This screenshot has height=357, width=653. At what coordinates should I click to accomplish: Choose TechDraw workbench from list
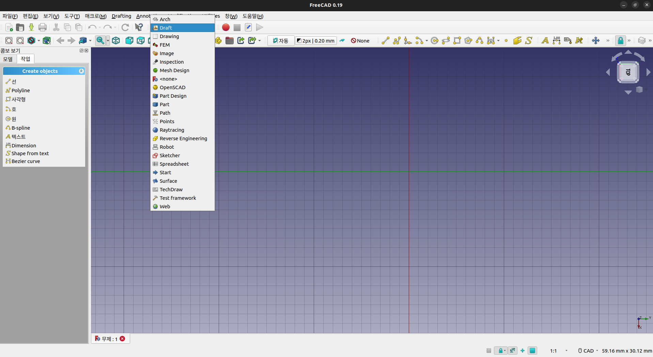183,190
